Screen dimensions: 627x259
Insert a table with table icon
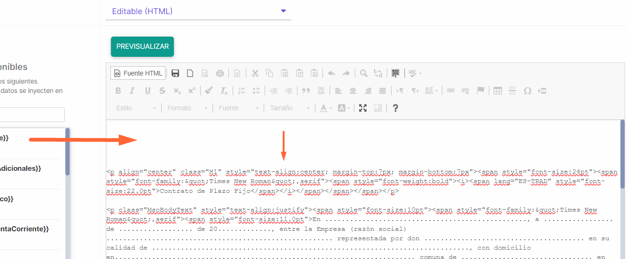tap(497, 91)
